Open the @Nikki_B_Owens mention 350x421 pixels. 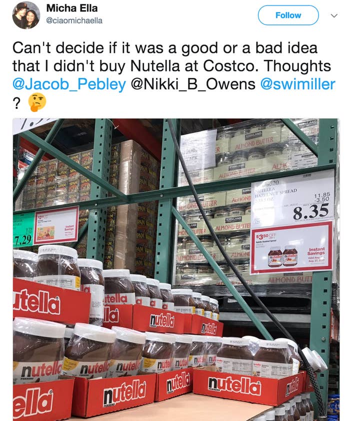(x=193, y=84)
